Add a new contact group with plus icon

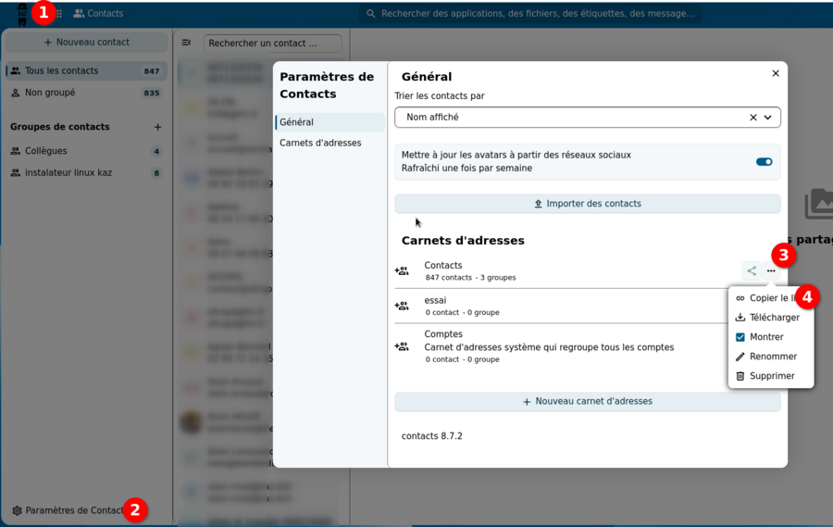[x=157, y=127]
